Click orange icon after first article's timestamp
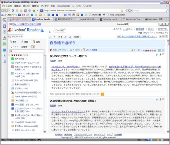170x145 pixels. pos(103,94)
